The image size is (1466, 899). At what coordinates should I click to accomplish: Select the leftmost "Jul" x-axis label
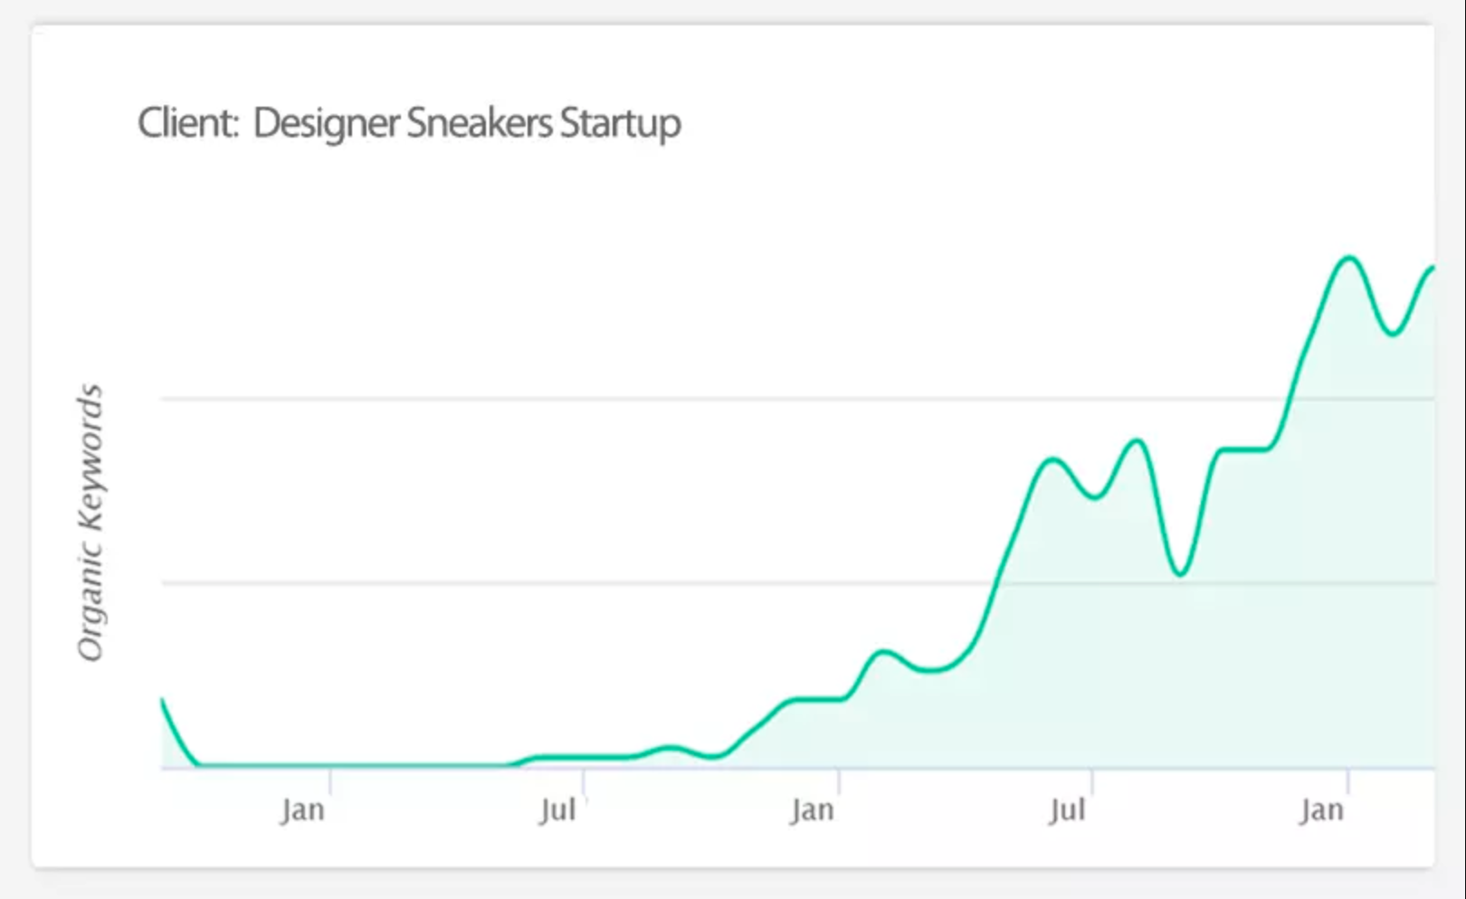click(x=557, y=809)
